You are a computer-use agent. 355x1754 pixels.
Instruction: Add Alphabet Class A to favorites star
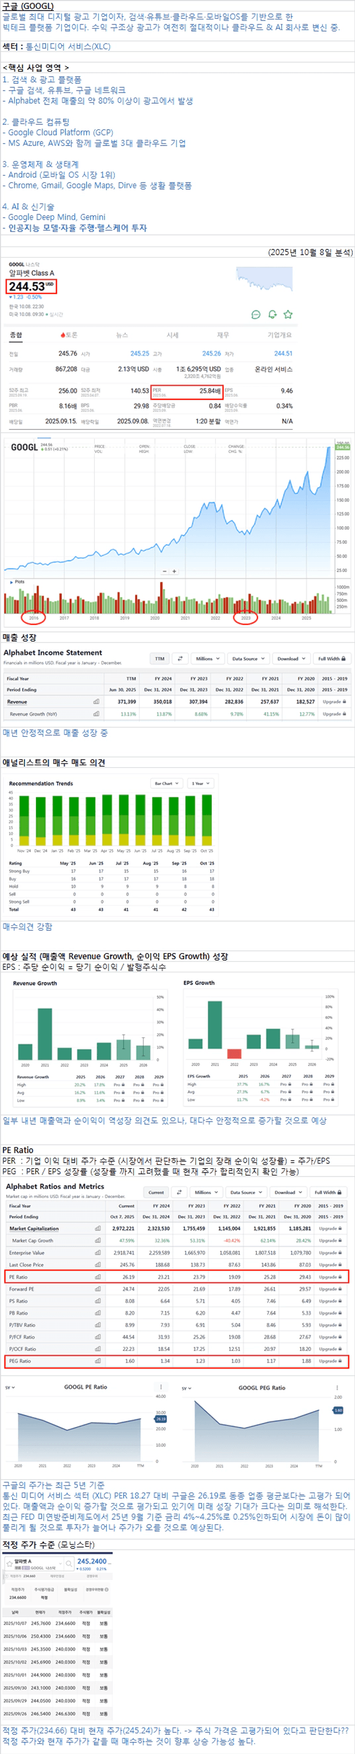point(288,315)
